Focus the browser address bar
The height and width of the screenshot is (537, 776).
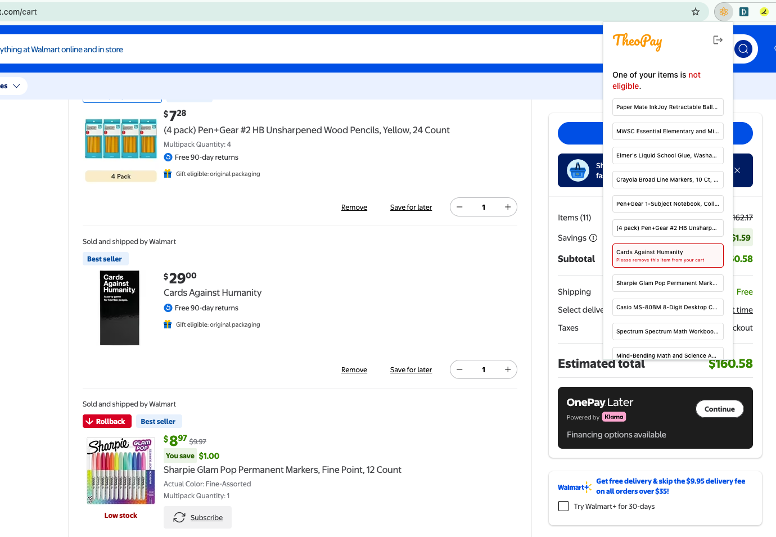pos(343,12)
